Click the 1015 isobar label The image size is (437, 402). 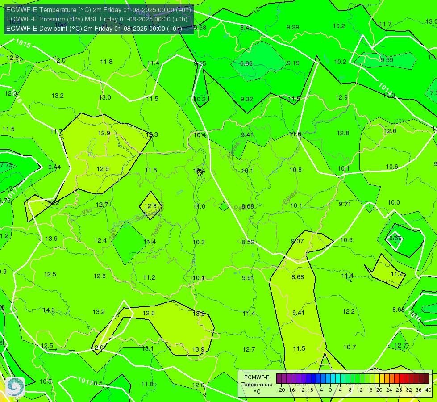coord(23,43)
